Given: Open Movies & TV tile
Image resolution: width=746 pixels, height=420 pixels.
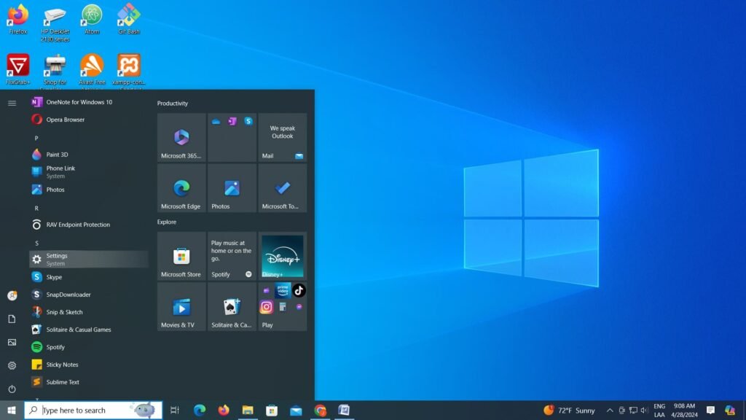Looking at the screenshot, I should pos(181,307).
